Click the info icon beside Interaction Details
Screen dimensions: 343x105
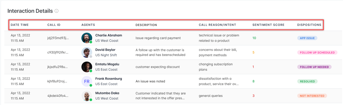(x=57, y=11)
